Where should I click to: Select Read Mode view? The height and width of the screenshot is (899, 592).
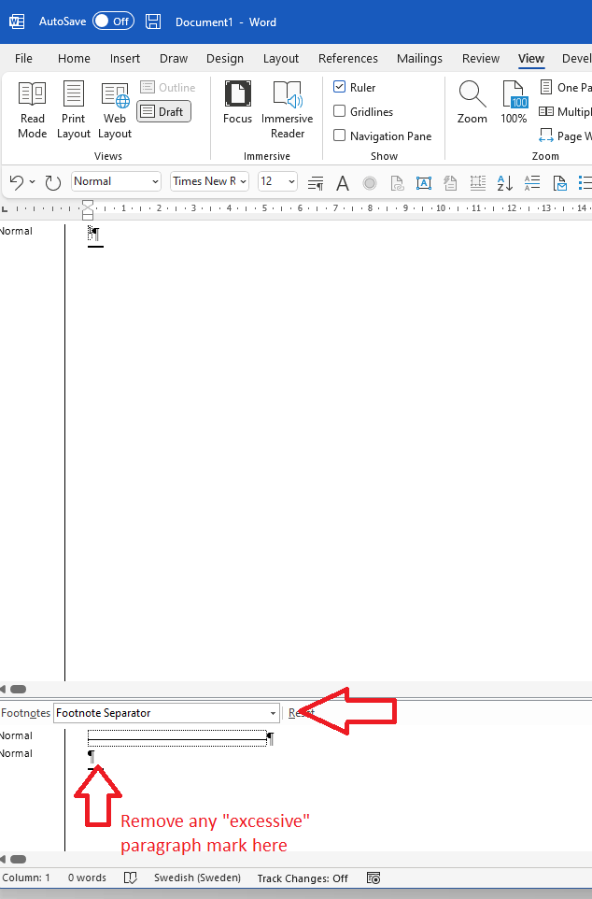(32, 110)
